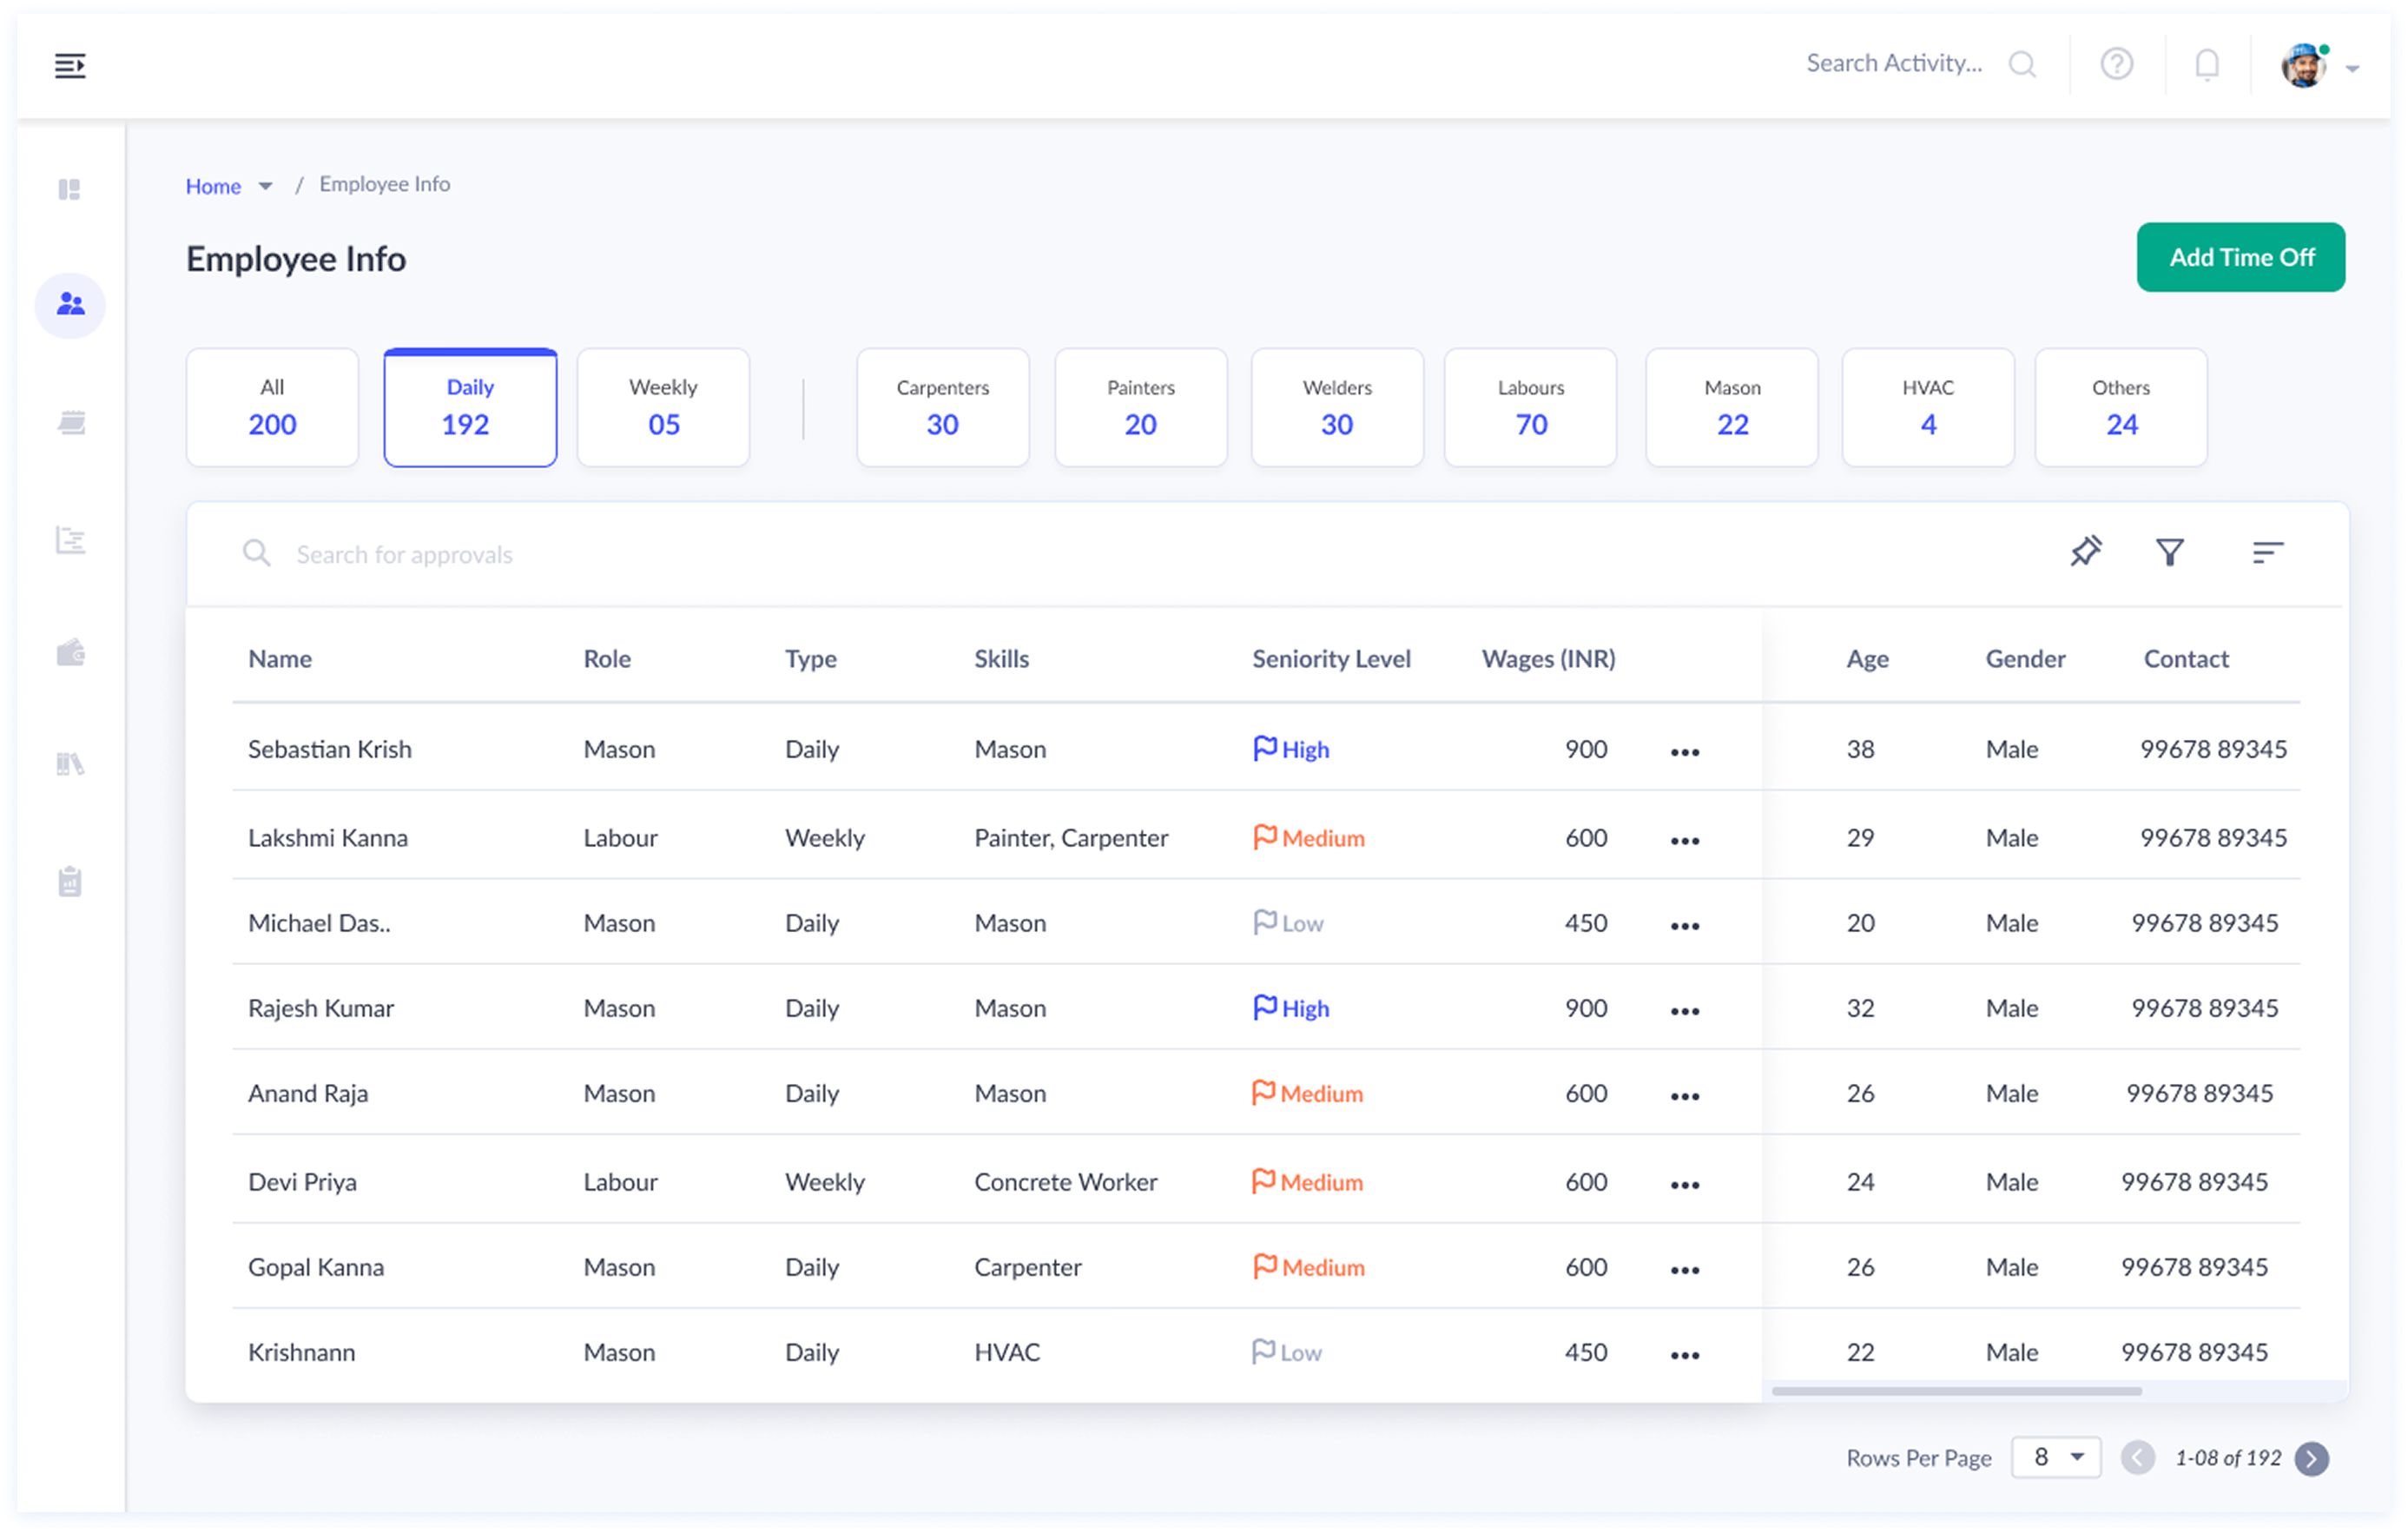Click the sort lines icon
Screen dimensions: 2408x1533
click(2267, 552)
